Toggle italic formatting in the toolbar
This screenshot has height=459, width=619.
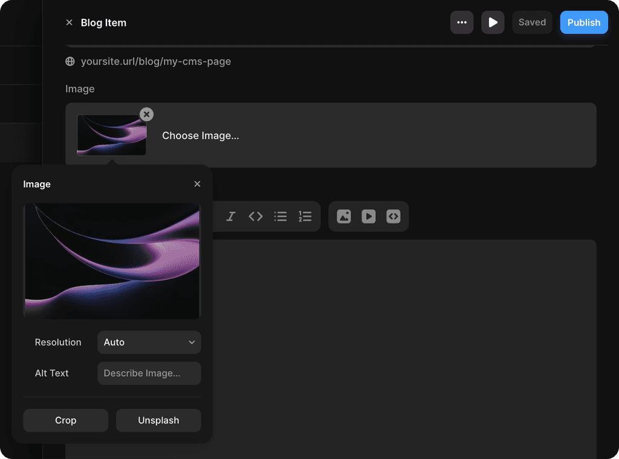(231, 216)
